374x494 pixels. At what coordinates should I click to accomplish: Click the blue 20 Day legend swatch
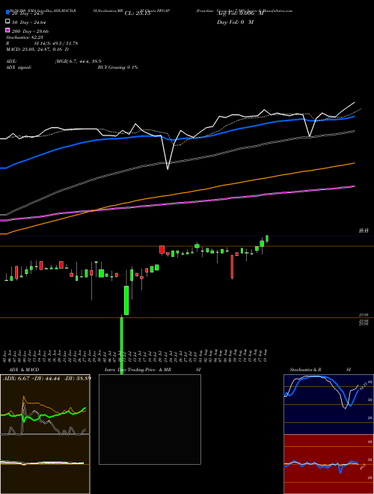tap(7, 12)
